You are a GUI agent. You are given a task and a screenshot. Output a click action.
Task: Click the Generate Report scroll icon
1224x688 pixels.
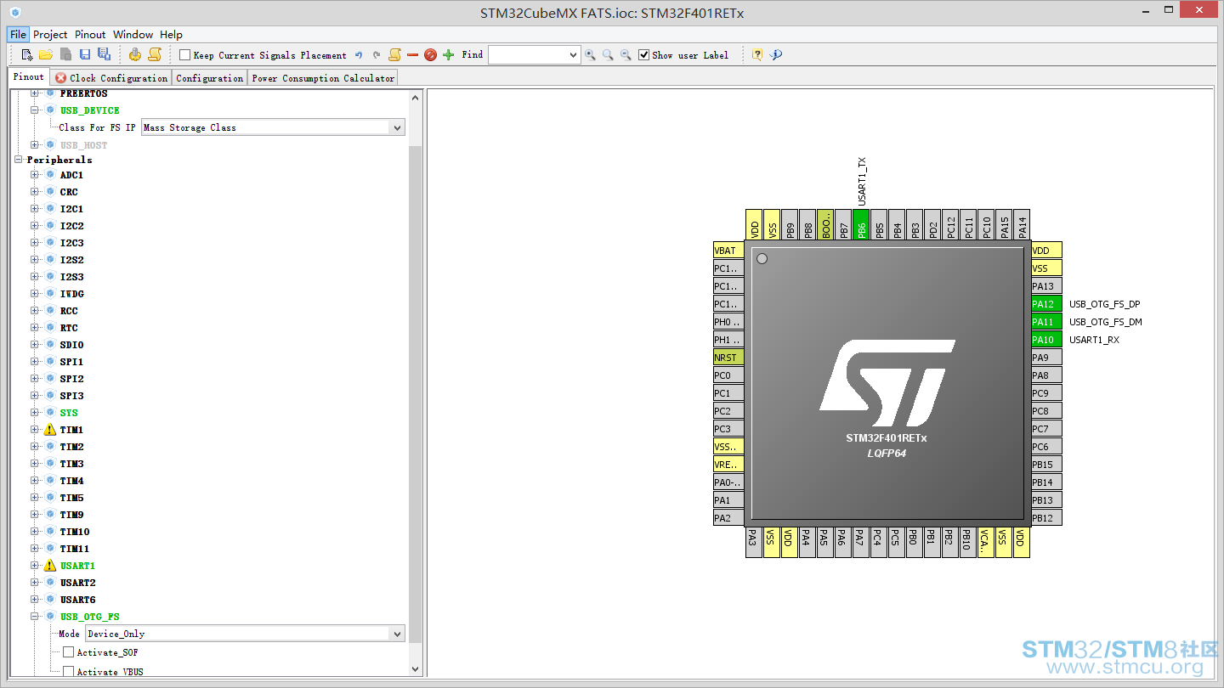pyautogui.click(x=154, y=54)
